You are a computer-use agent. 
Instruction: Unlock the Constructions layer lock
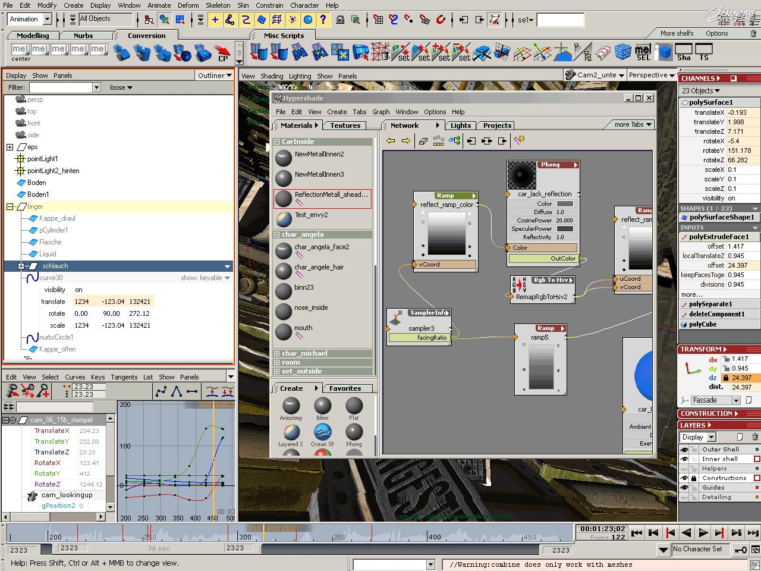coord(693,478)
